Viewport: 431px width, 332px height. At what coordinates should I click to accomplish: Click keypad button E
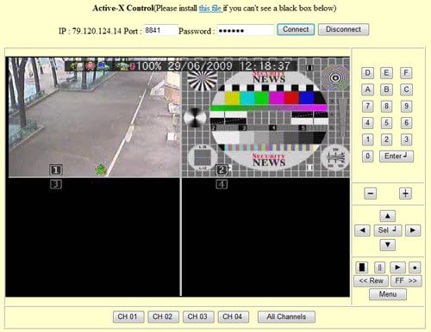(x=386, y=73)
